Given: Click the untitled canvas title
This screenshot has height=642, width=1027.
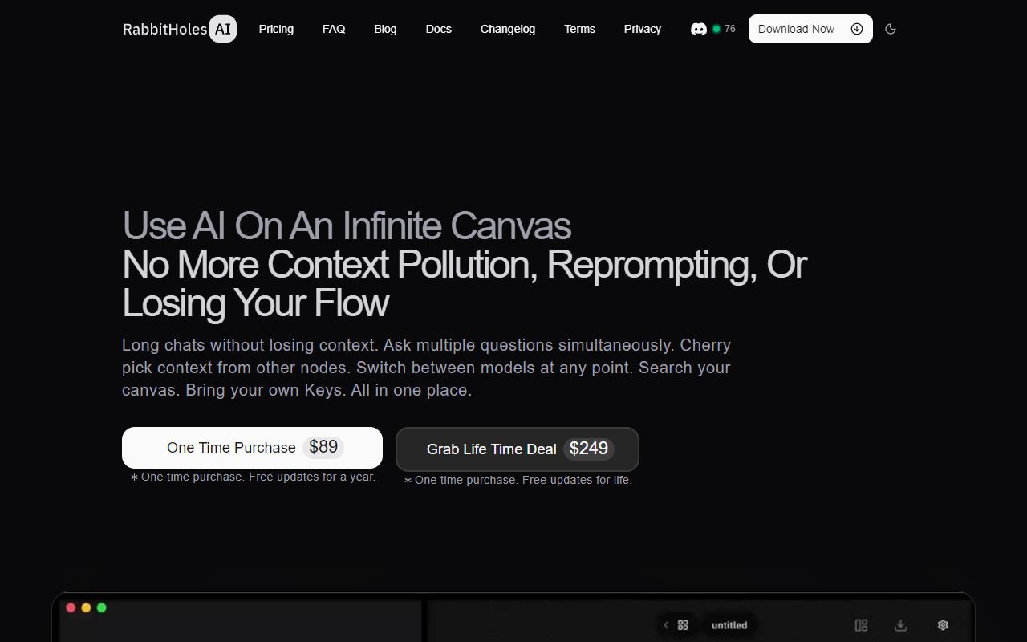Looking at the screenshot, I should tap(729, 625).
